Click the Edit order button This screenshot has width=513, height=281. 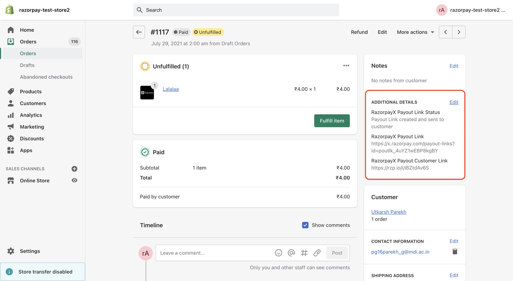pyautogui.click(x=382, y=32)
